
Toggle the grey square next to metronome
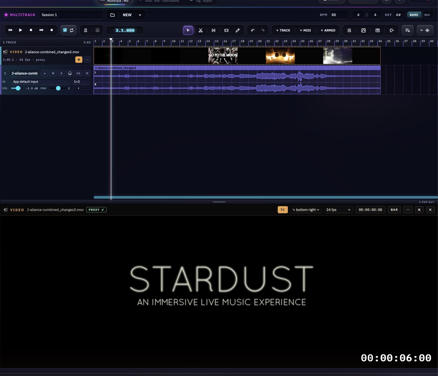click(x=97, y=30)
